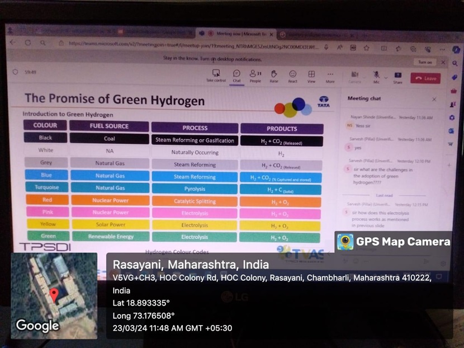The width and height of the screenshot is (464, 348).
Task: Open the Chat panel in the meeting toolbar
Action: click(x=237, y=73)
